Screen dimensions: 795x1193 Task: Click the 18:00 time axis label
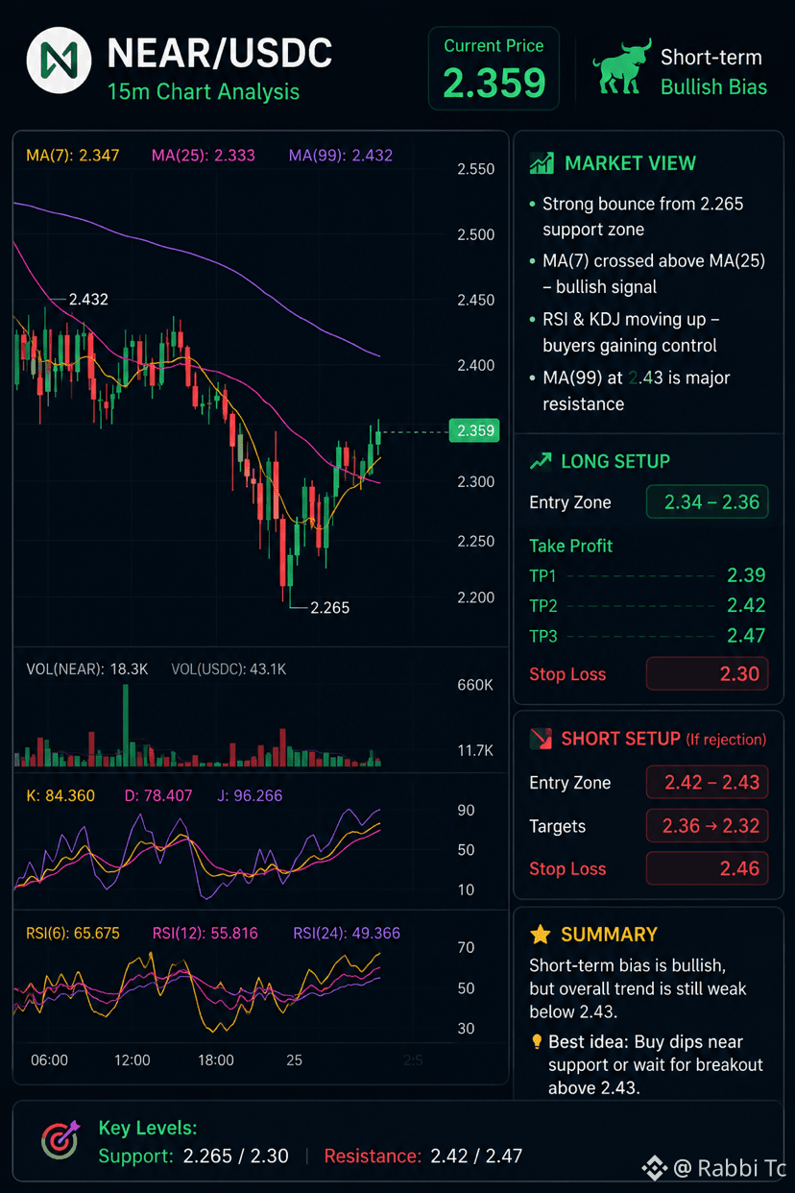(x=216, y=1060)
